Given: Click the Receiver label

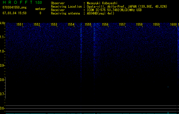Looking at the screenshot, I should (x=58, y=10).
